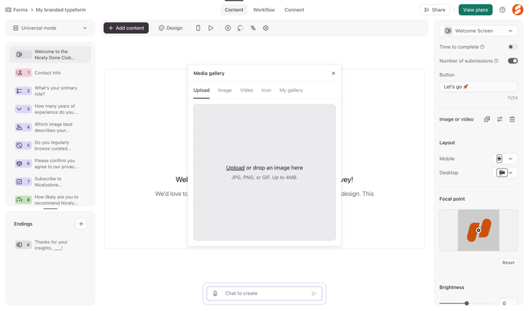Select question 6 confirm privacy agreement

(50, 163)
